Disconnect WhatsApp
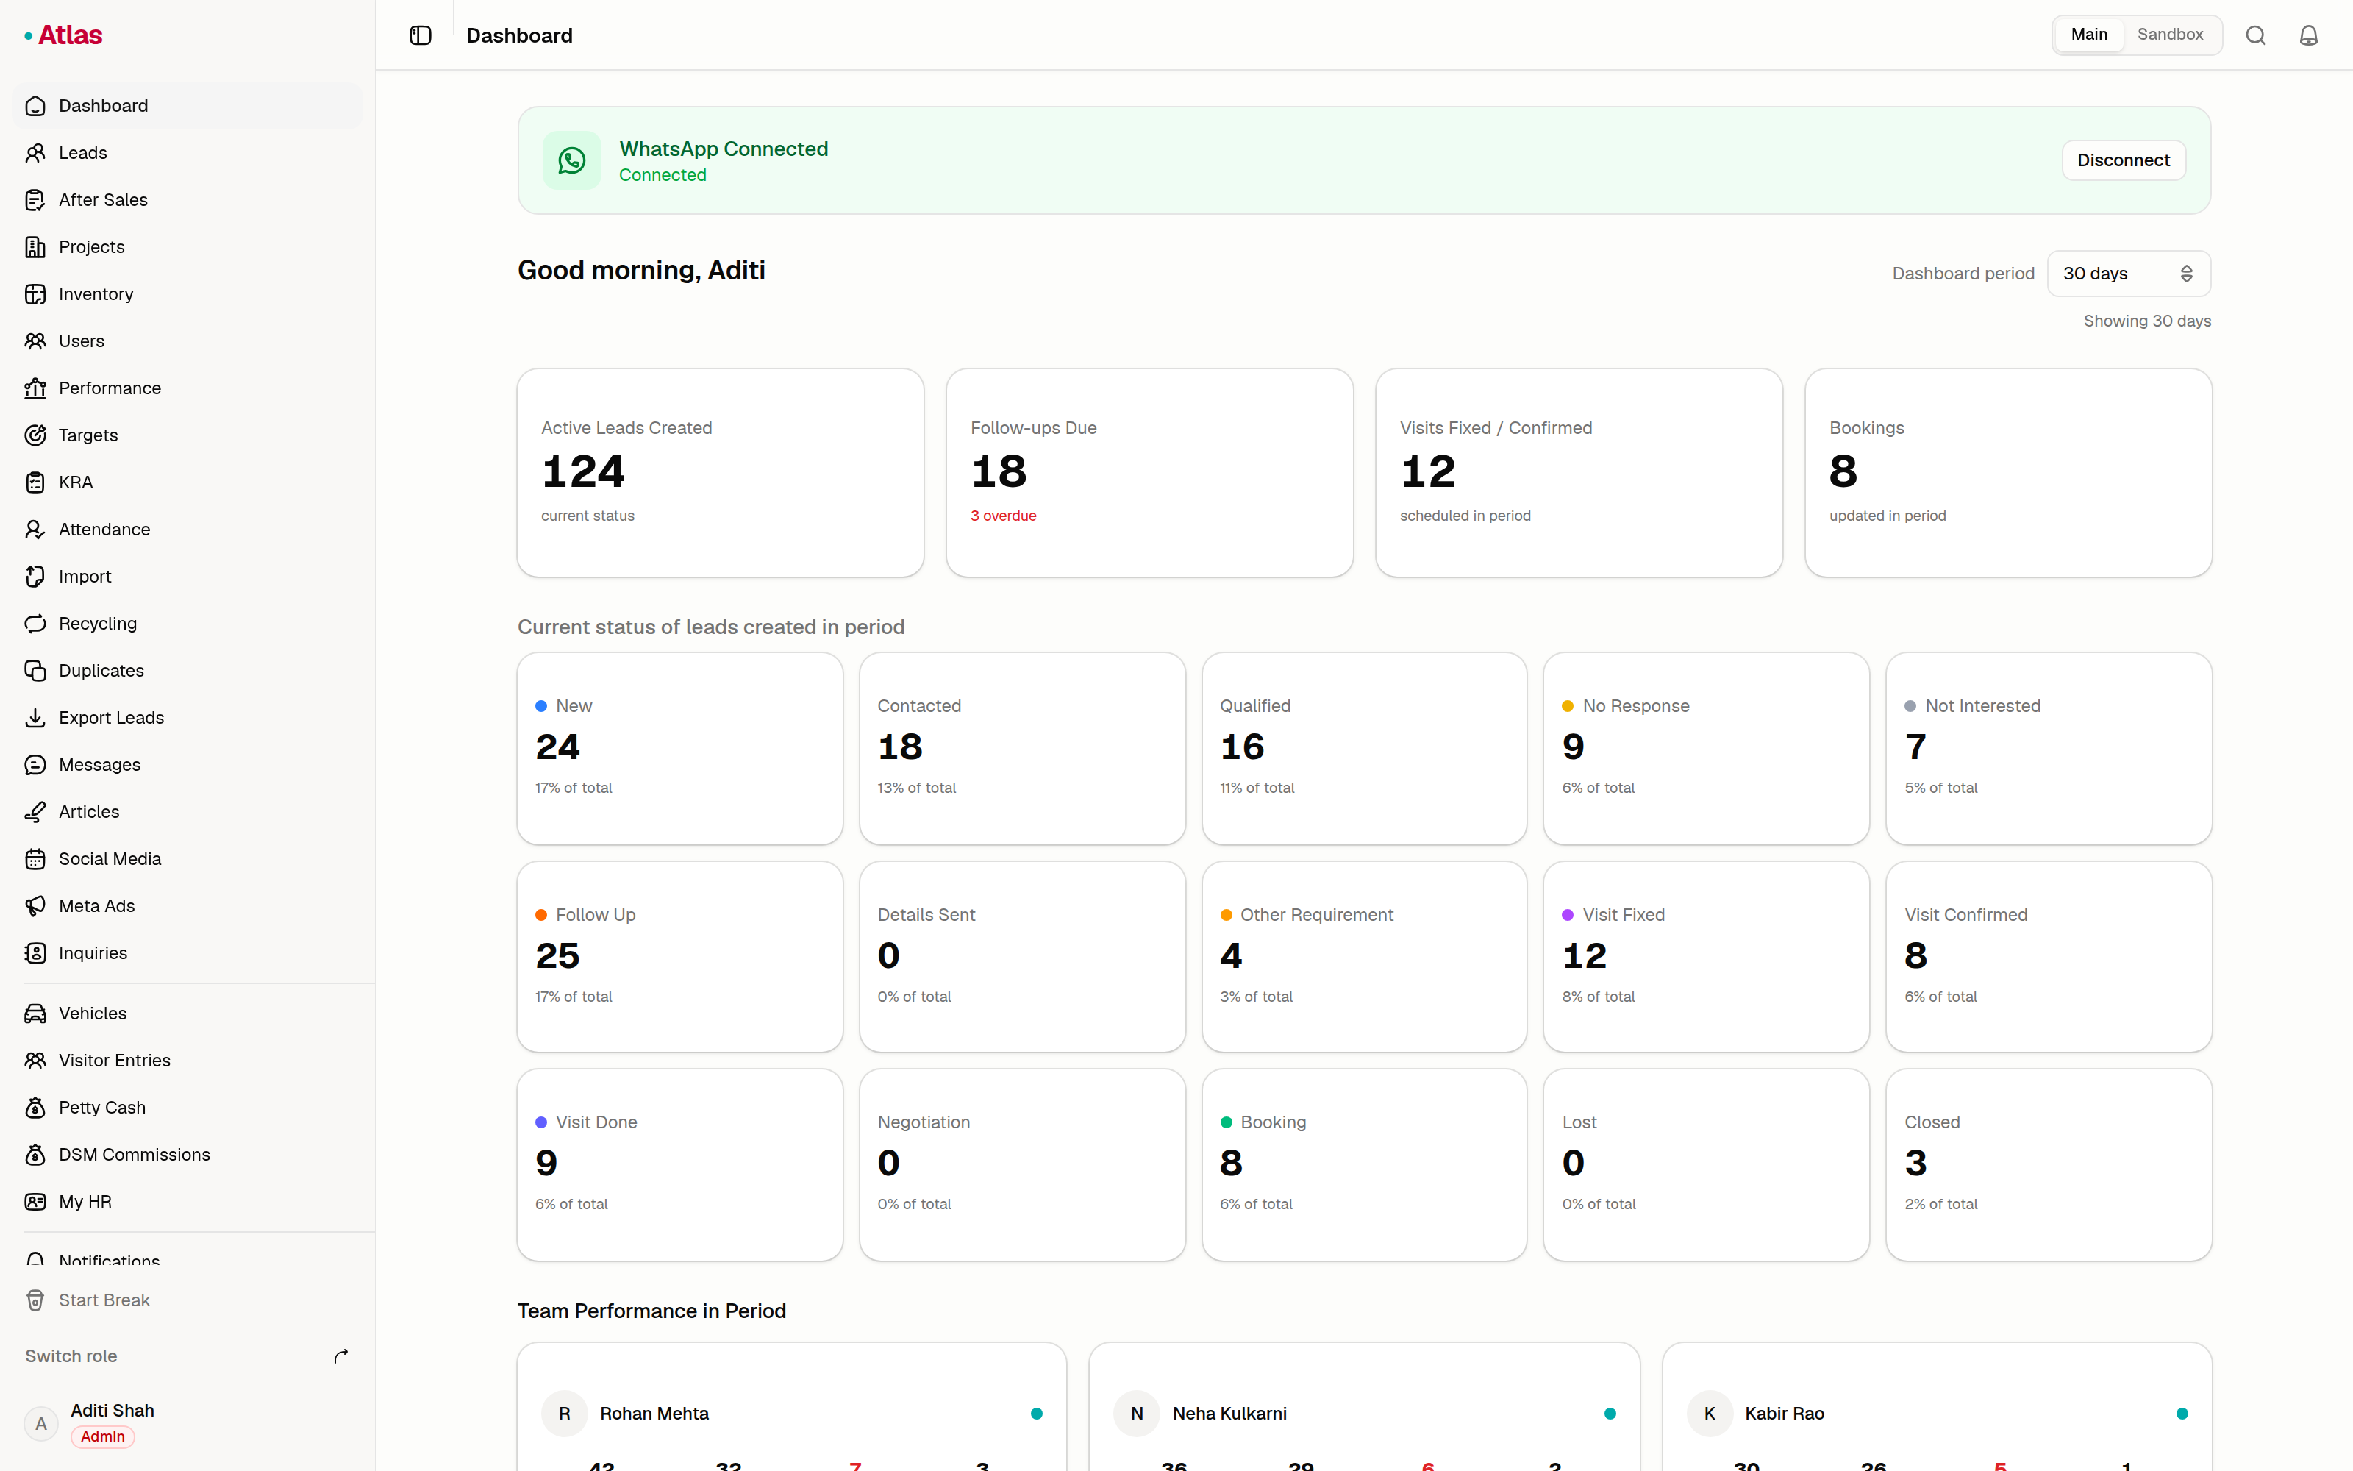 pos(2124,160)
